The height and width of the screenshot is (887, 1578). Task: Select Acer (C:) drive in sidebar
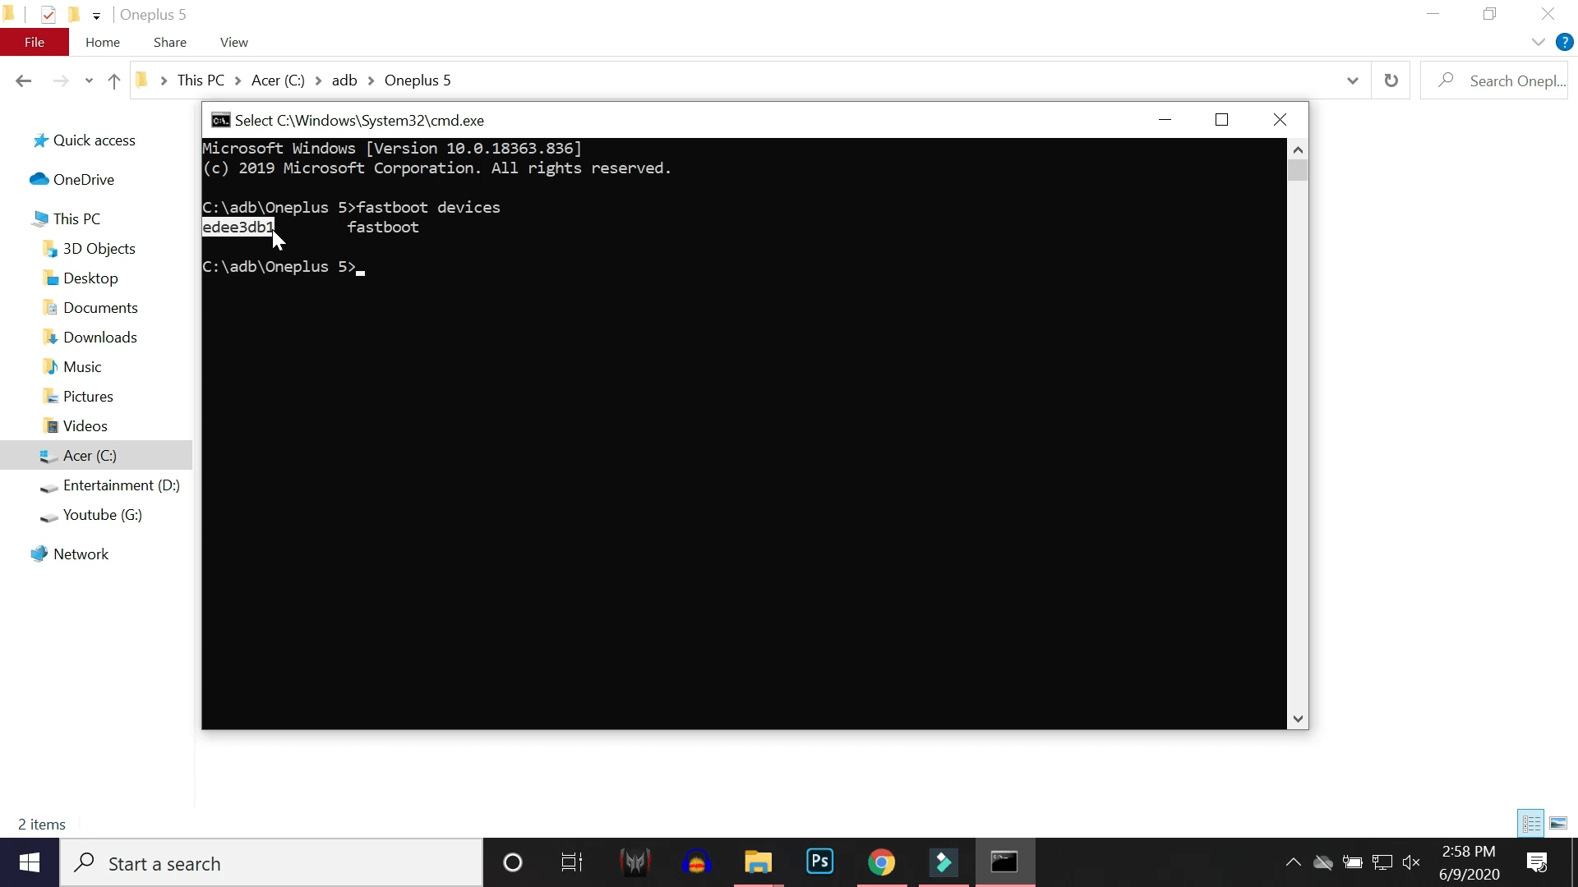point(96,456)
